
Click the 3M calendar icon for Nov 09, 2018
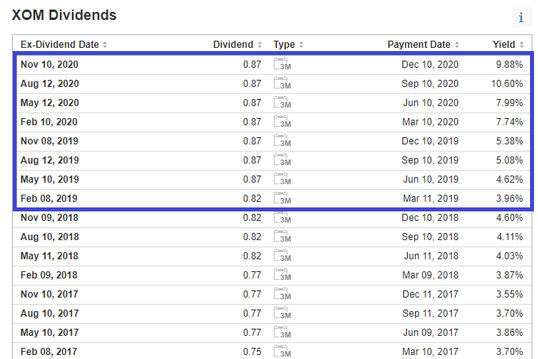pos(283,218)
